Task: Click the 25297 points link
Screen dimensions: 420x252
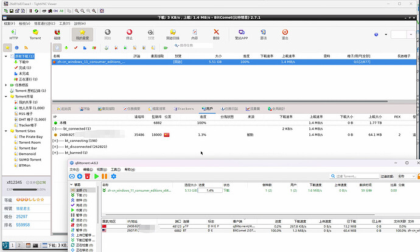Action: [22, 217]
